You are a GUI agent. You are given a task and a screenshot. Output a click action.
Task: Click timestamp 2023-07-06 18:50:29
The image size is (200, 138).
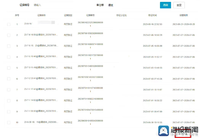click(153, 35)
